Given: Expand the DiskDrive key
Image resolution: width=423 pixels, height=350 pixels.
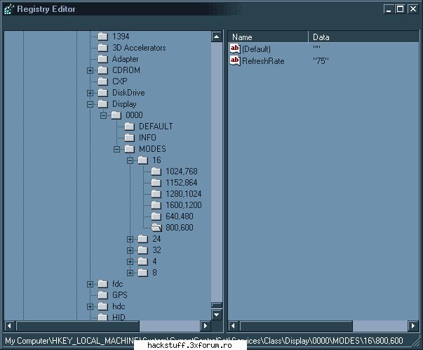Looking at the screenshot, I should [90, 93].
